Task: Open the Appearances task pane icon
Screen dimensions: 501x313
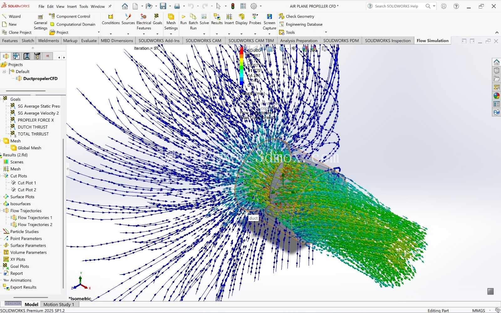Action: coord(497,96)
